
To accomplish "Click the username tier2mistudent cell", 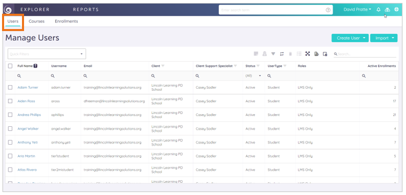I will (62, 170).
